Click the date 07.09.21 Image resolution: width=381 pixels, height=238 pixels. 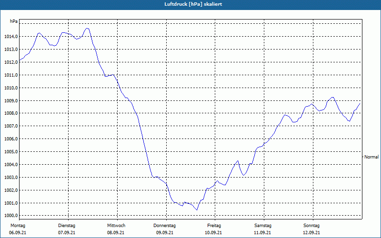[67, 233]
